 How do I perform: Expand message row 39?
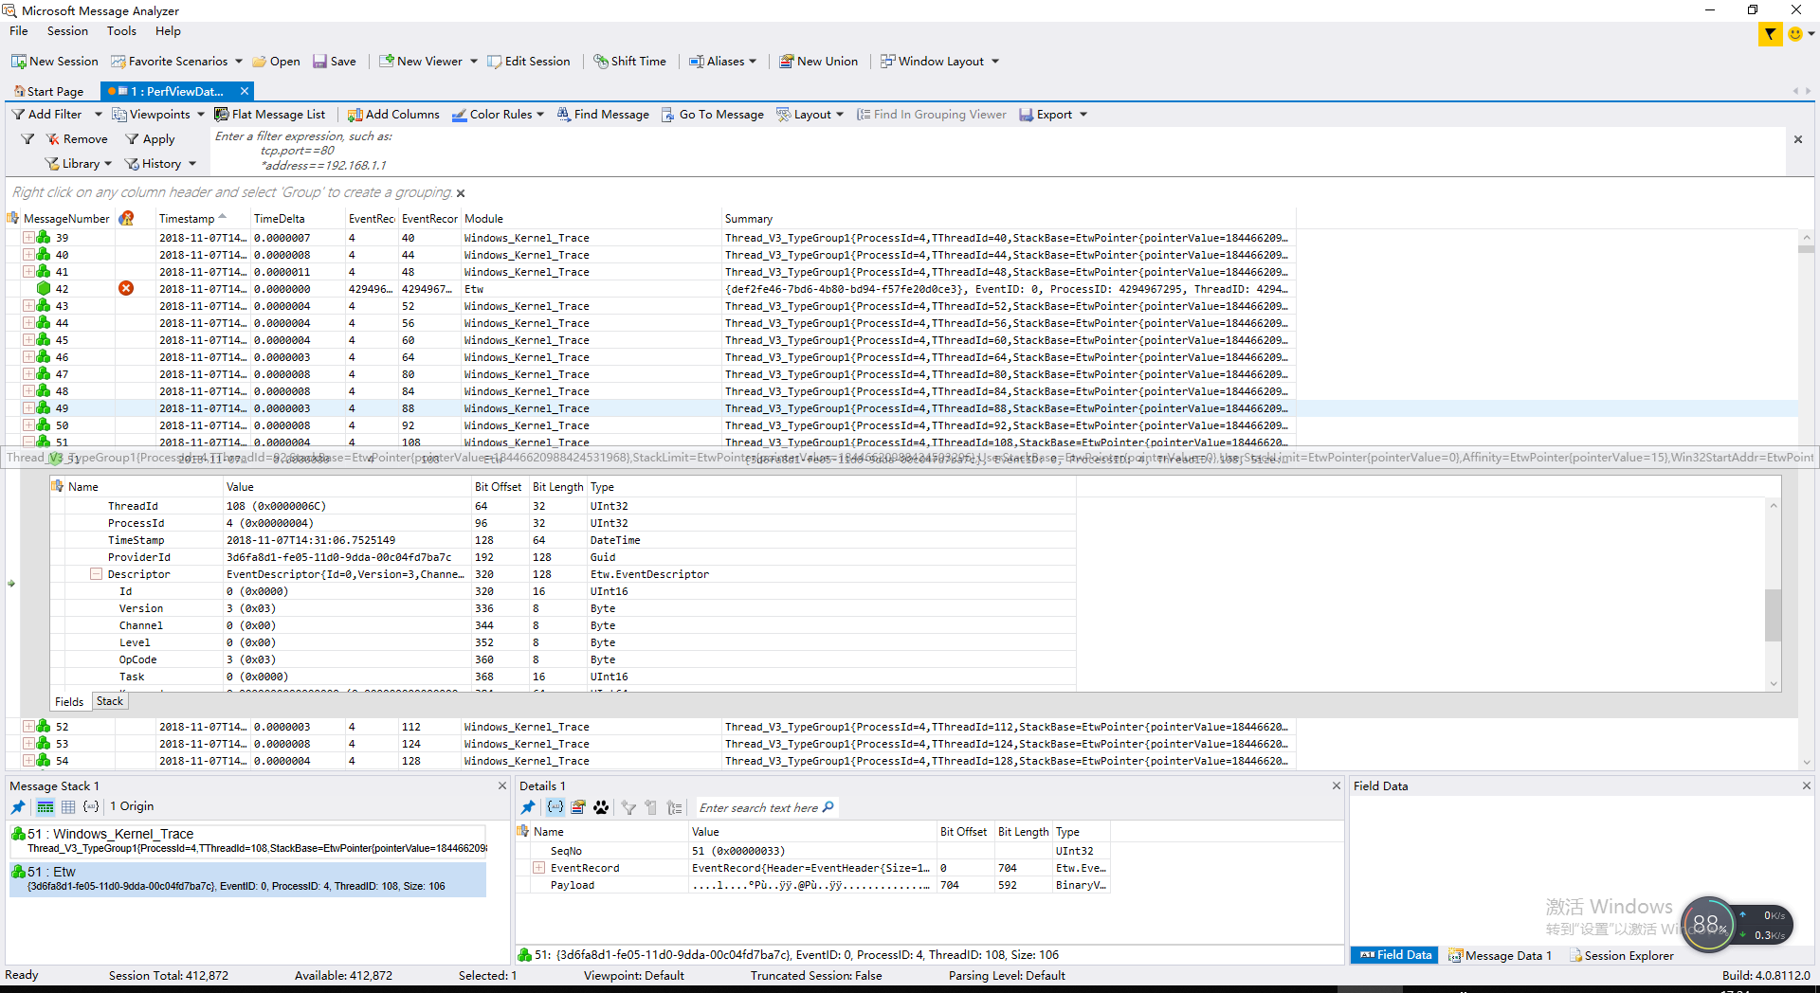pos(28,238)
